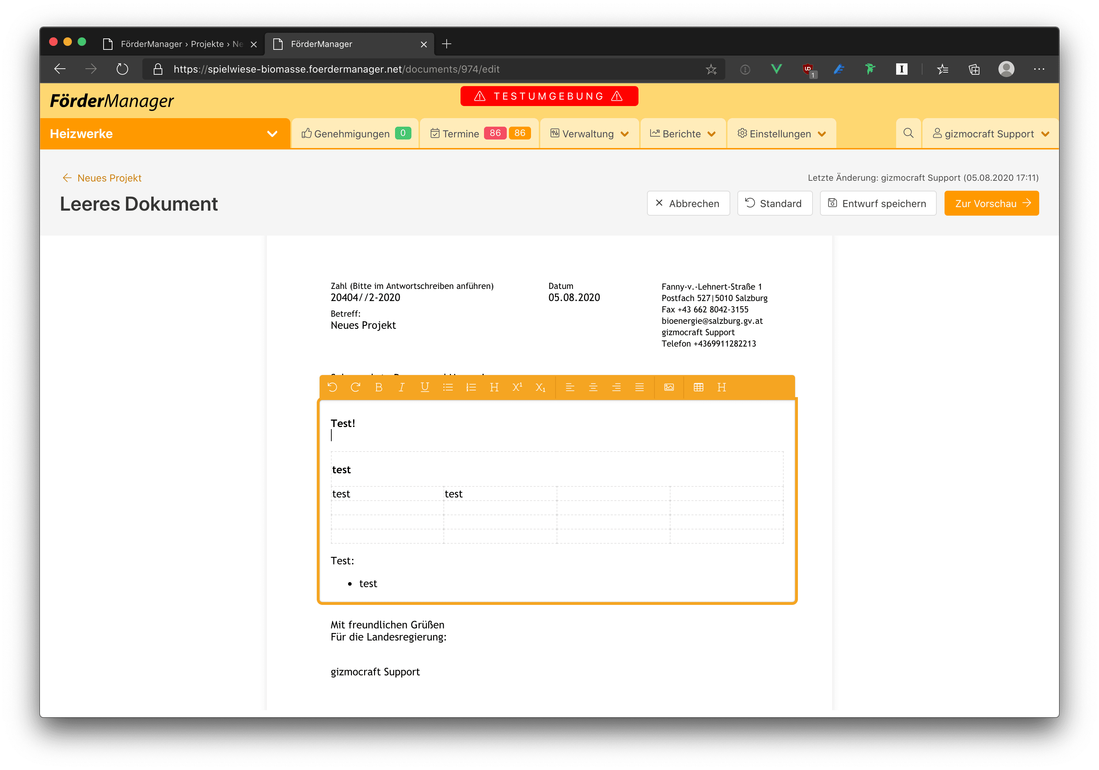1099x770 pixels.
Task: Click the 'Test:' paragraph in editor
Action: [x=342, y=561]
